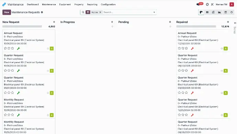237x134 pixels.
Task: Click green wrench on Quarter Request dated 05/21/2025
Action: click(x=19, y=93)
